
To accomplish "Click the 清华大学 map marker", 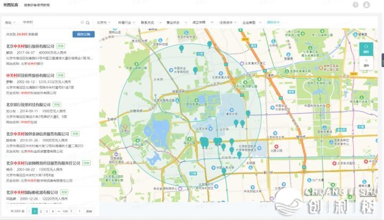I will pos(231,110).
